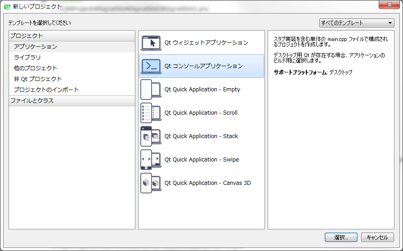
Task: Click the プロジェクト section header
Action: tap(72, 36)
